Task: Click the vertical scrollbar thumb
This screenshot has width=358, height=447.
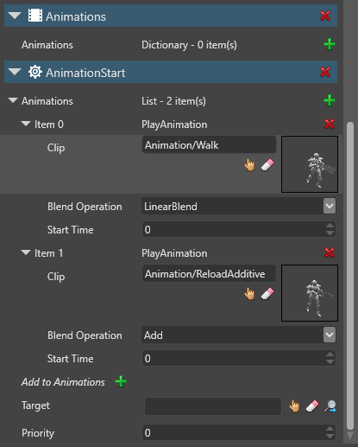Action: point(350,276)
